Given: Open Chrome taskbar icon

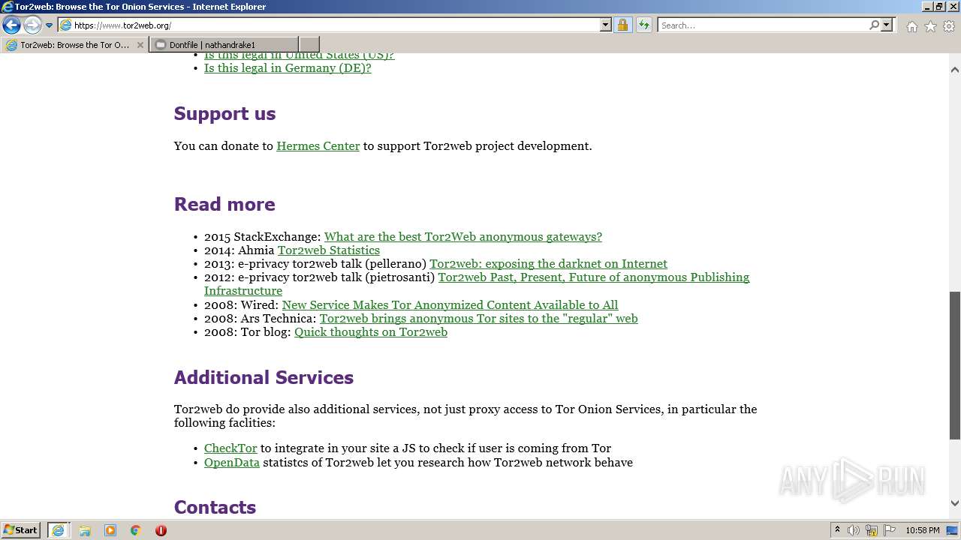Looking at the screenshot, I should 136,530.
